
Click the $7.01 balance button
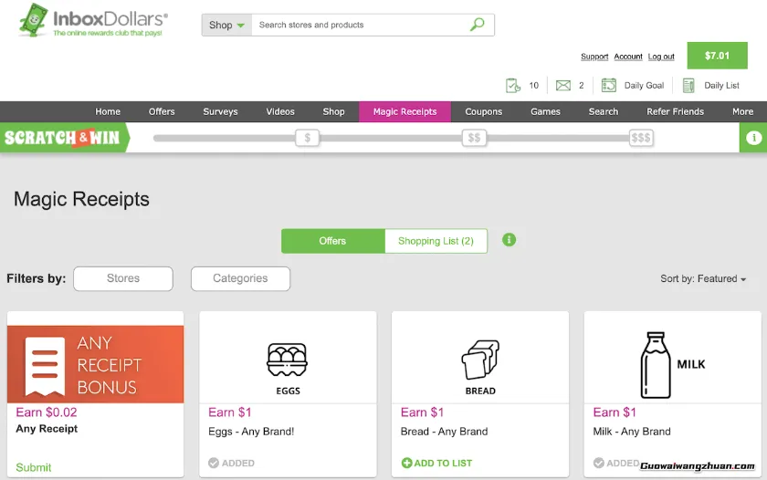click(x=717, y=56)
